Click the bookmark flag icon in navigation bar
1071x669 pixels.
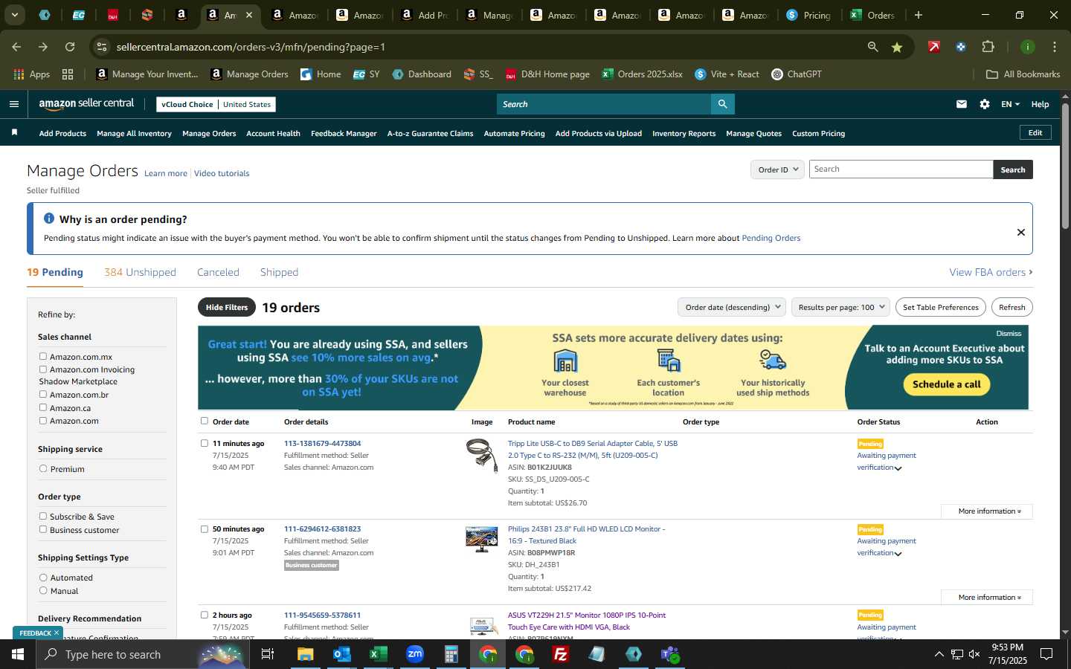pos(14,132)
